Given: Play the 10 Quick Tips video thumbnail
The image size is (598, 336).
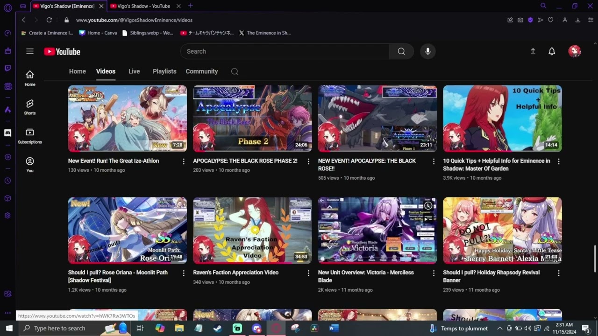Looking at the screenshot, I should [x=502, y=119].
